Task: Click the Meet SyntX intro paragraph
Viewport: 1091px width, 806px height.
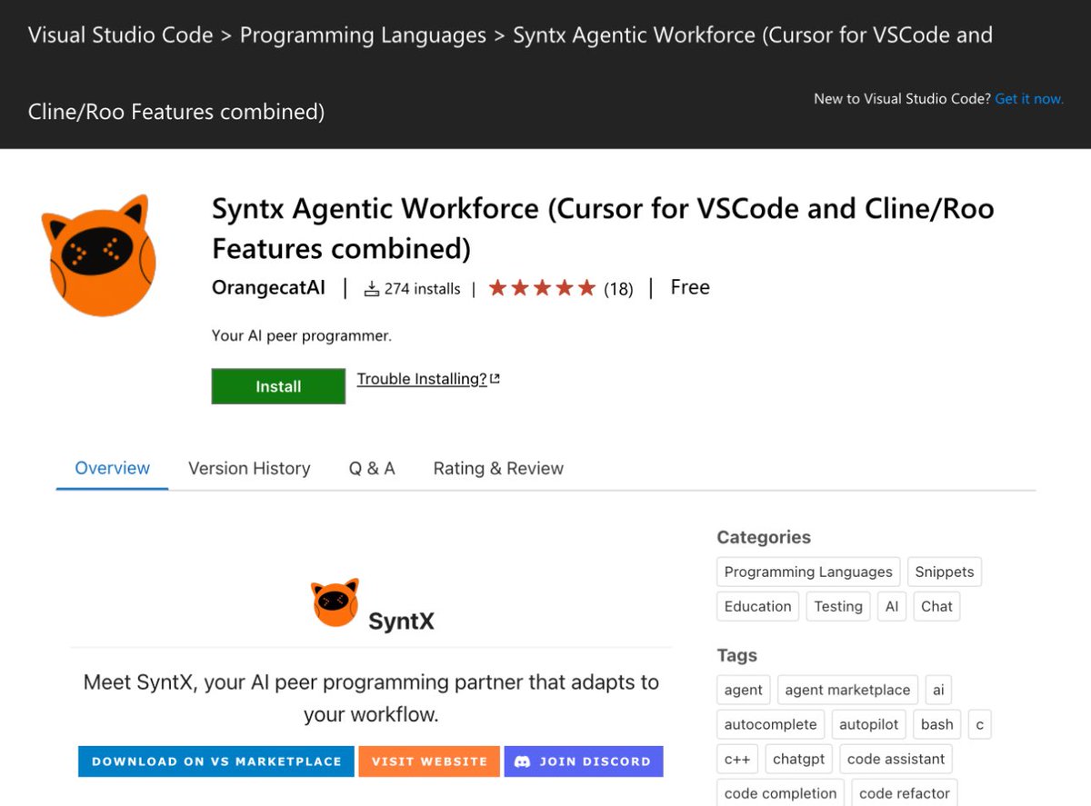Action: pos(371,698)
